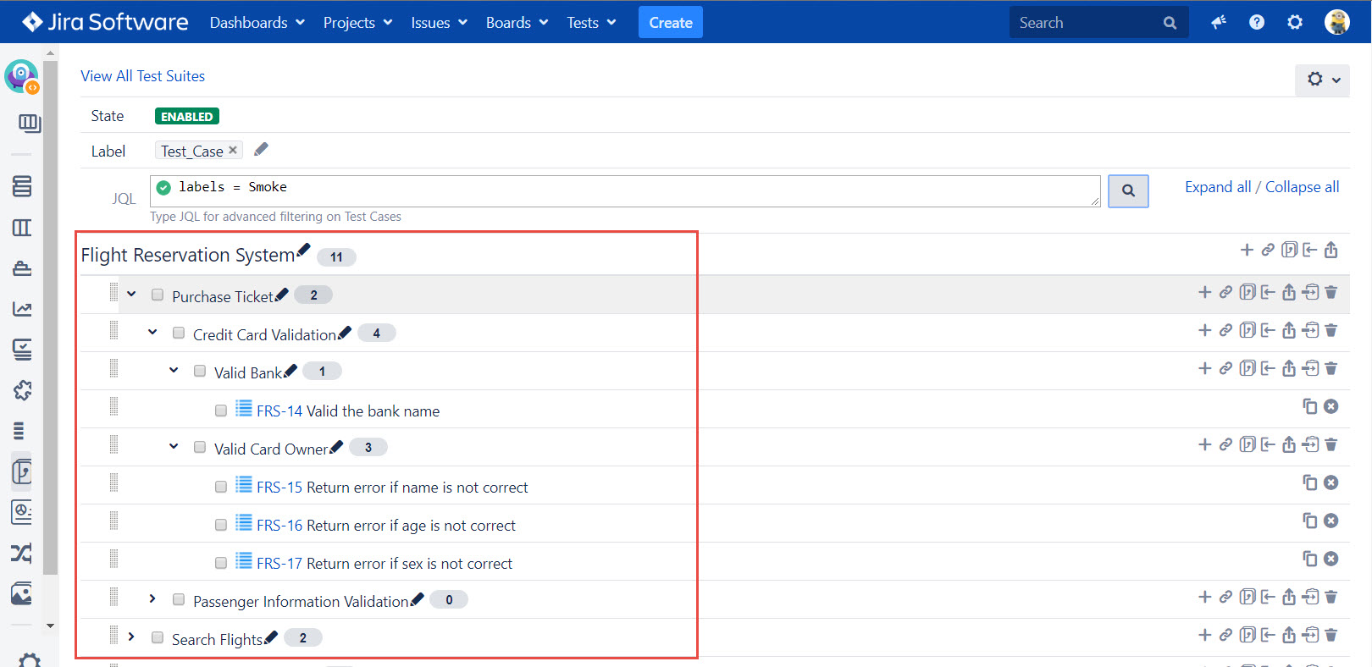The image size is (1372, 667).
Task: Select the FRS-14 test case checkbox
Action: 221,411
